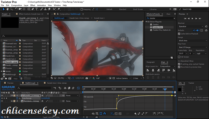Select the Hand tool

(7, 9)
